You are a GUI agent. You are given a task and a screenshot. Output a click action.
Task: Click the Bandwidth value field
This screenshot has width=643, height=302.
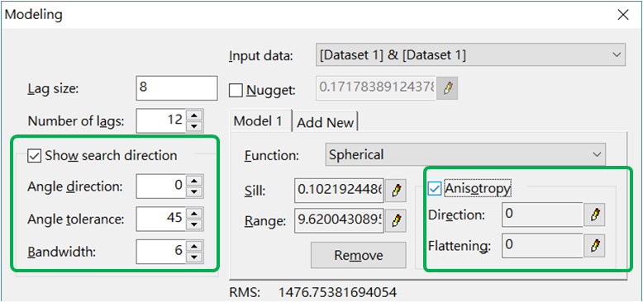161,252
